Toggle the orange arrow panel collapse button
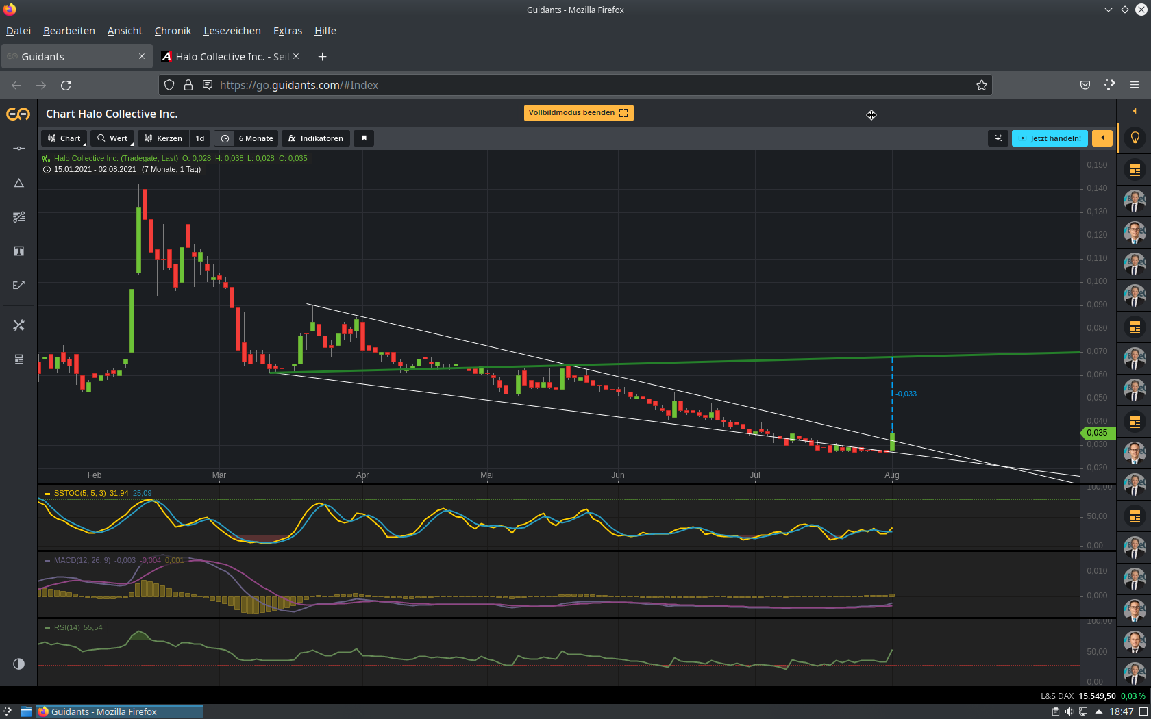The image size is (1151, 719). point(1102,138)
